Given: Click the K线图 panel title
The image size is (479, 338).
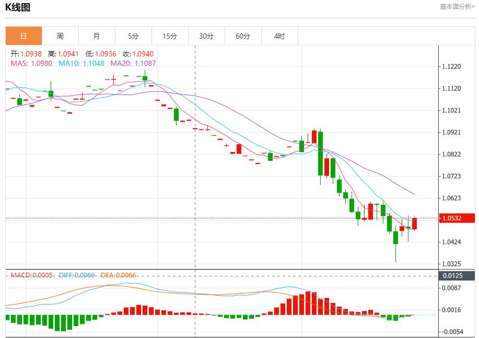Looking at the screenshot, I should (18, 7).
